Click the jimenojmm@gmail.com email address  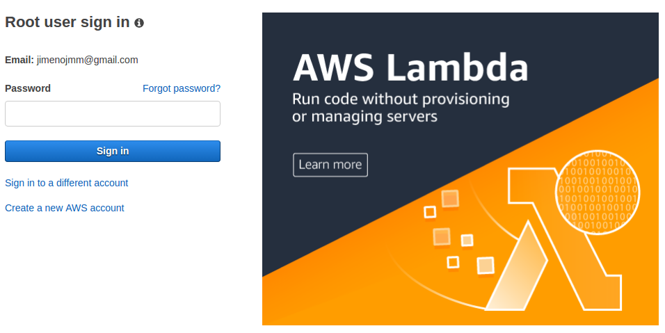click(x=87, y=60)
